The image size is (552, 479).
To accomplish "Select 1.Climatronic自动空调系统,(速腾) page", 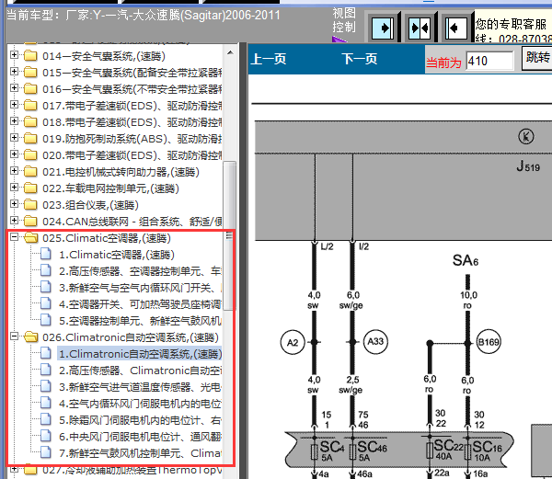I will 140,354.
